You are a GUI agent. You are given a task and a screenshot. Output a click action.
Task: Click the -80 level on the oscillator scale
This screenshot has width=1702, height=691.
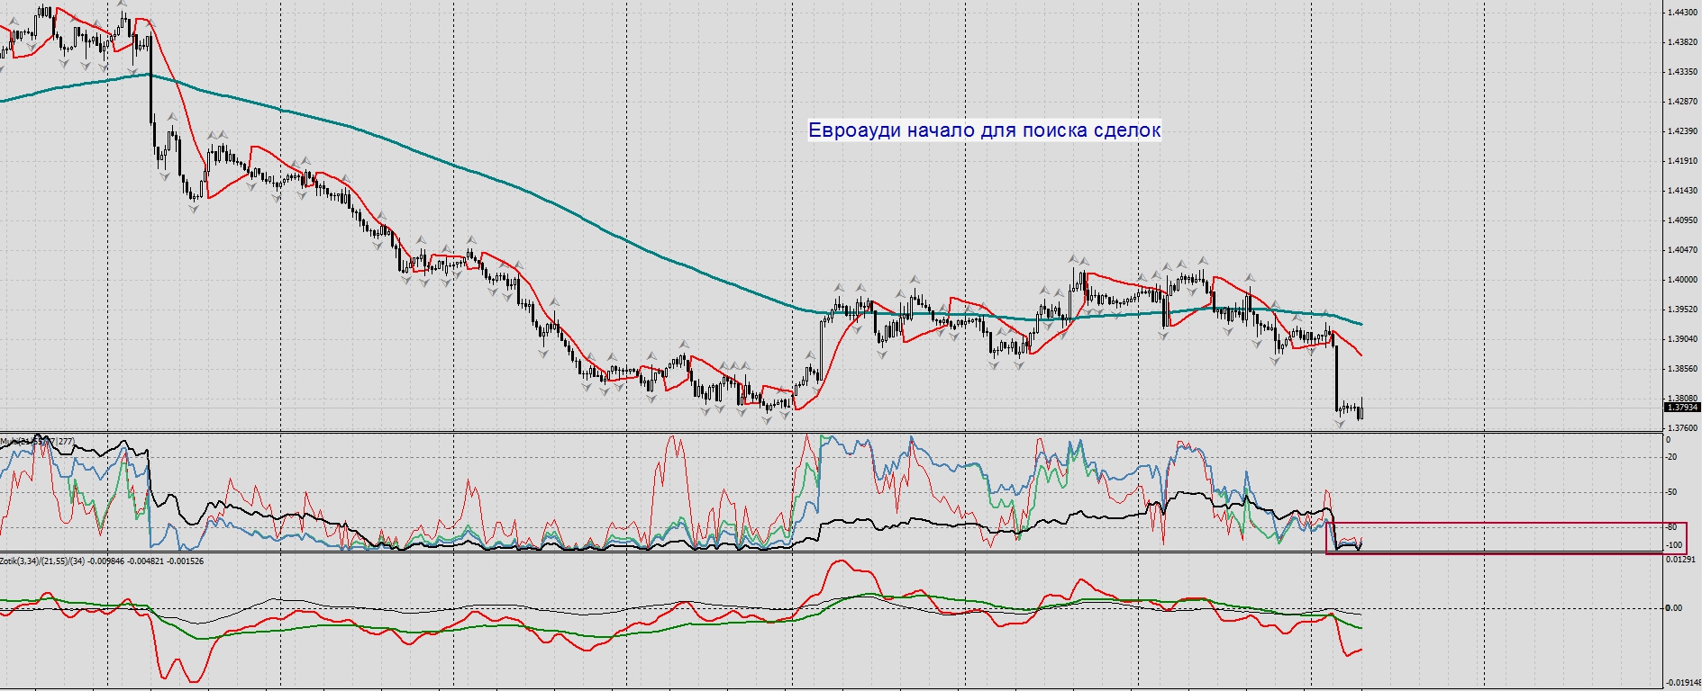(x=1671, y=527)
